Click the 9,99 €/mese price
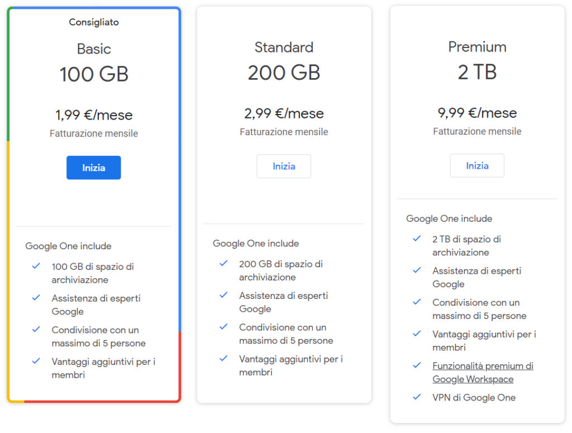The width and height of the screenshot is (572, 433). [477, 113]
